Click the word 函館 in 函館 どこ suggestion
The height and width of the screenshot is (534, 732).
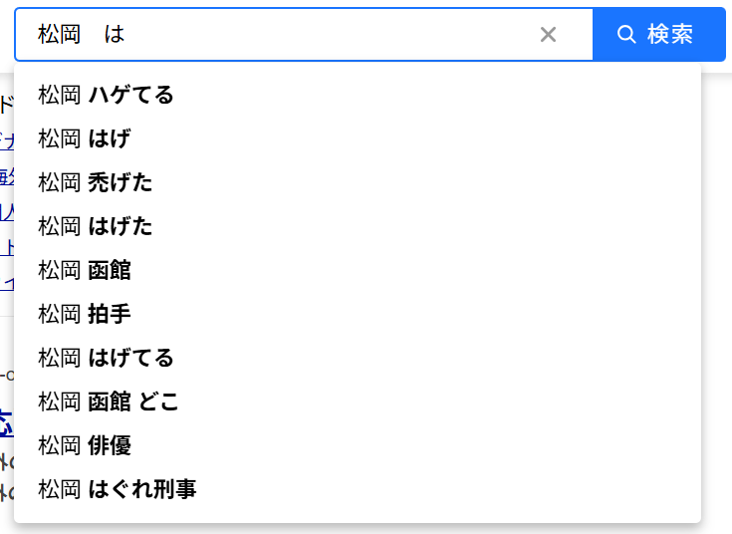click(x=110, y=401)
